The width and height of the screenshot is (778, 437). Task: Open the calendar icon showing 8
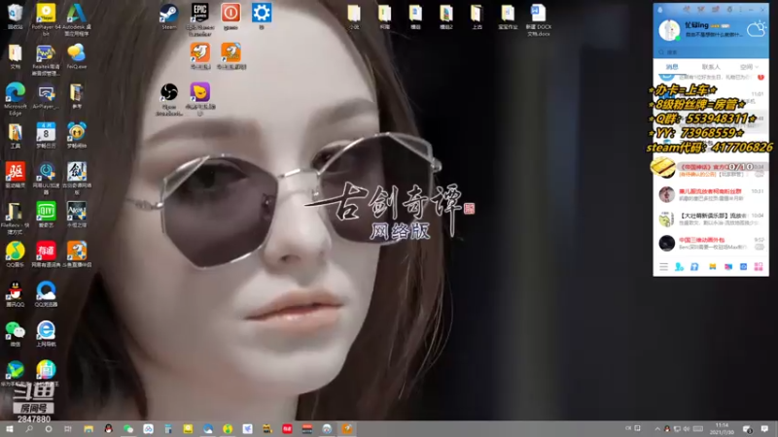[x=46, y=135]
